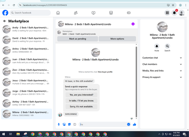Expand Chat members section
The image size is (189, 137).
tap(162, 64)
